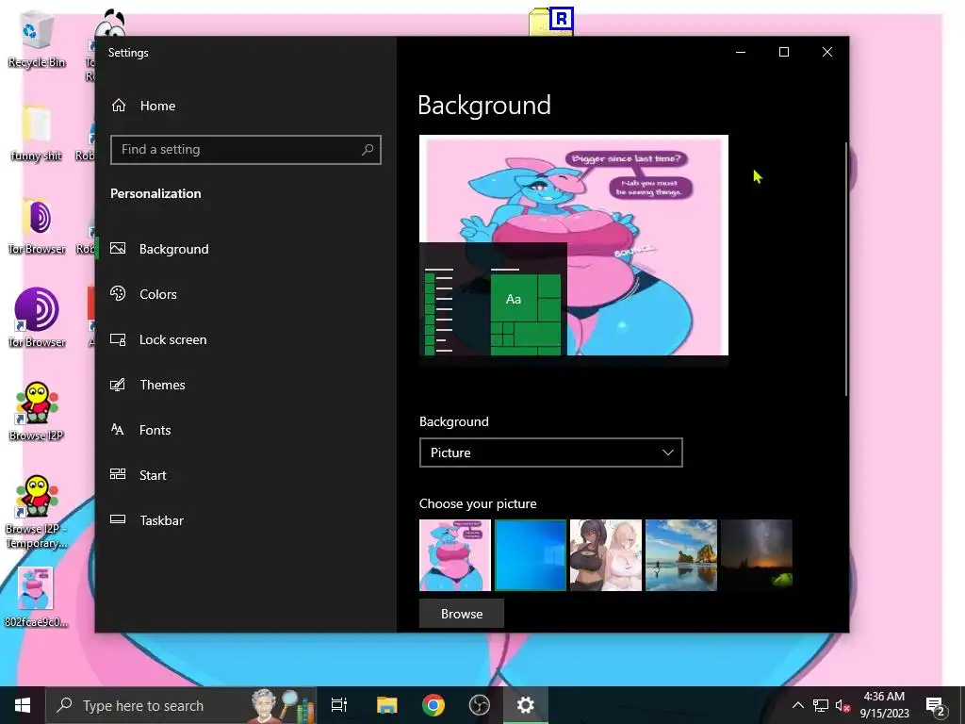Choose the beach rocks landscape thumbnail
Screen dimensions: 965x724
(x=681, y=555)
